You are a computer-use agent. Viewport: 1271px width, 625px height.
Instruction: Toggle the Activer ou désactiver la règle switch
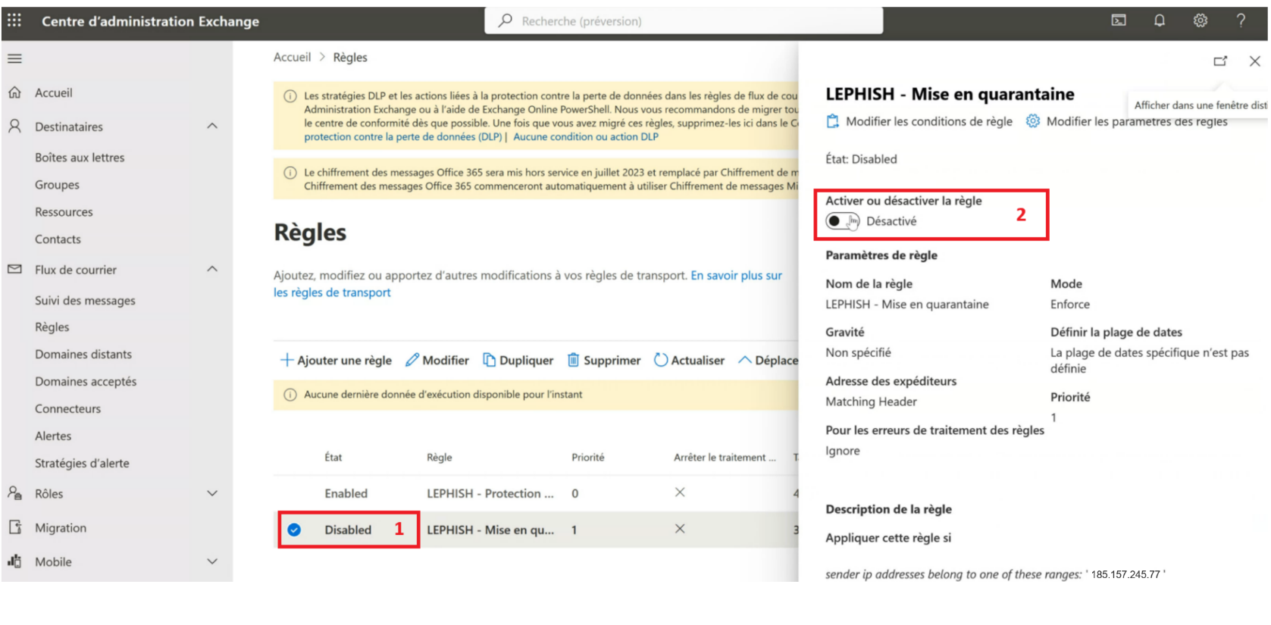(x=842, y=221)
